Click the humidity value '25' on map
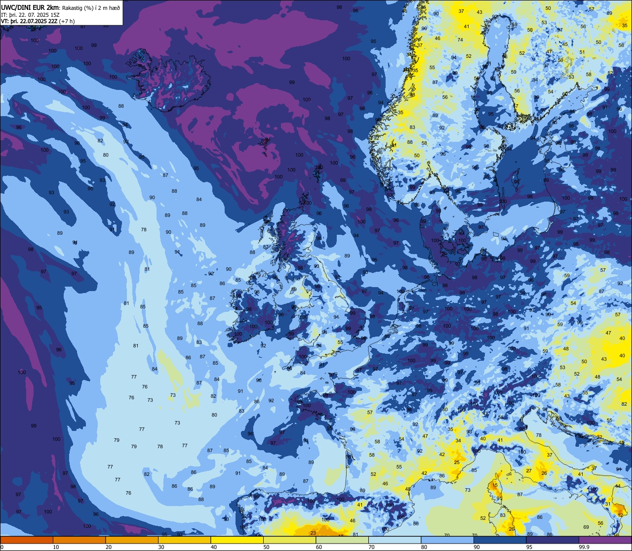 tap(457, 463)
